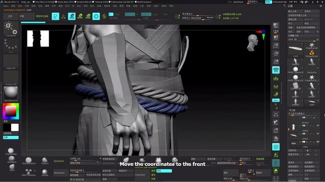325x182 pixels.
Task: Adjust the Dynamesh resolution slider 128
Action: point(85,159)
